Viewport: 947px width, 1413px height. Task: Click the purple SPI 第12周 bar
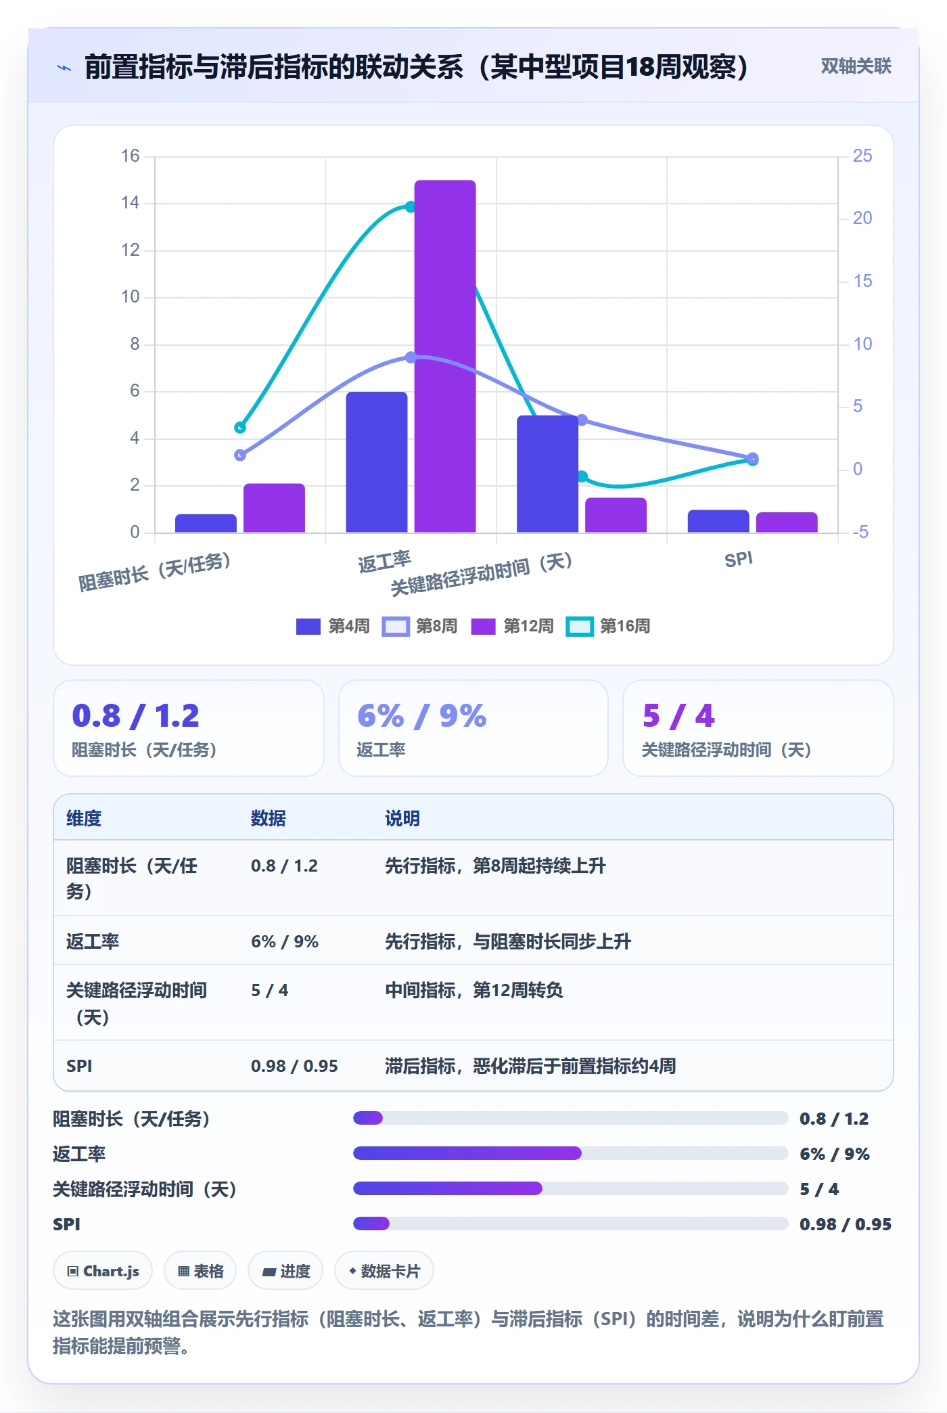(x=787, y=522)
